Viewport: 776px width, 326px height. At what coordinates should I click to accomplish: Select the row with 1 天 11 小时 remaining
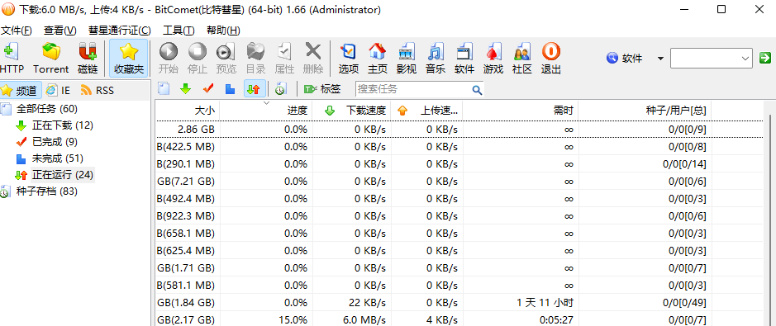[x=459, y=302]
